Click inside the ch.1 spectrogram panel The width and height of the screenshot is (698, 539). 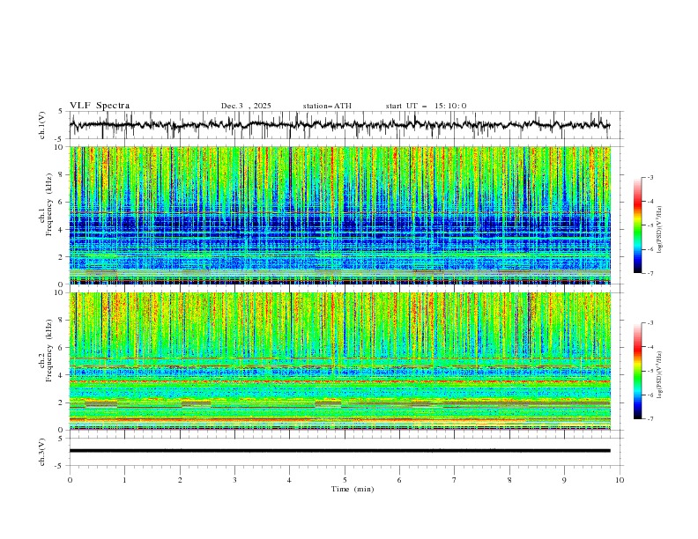tap(339, 215)
